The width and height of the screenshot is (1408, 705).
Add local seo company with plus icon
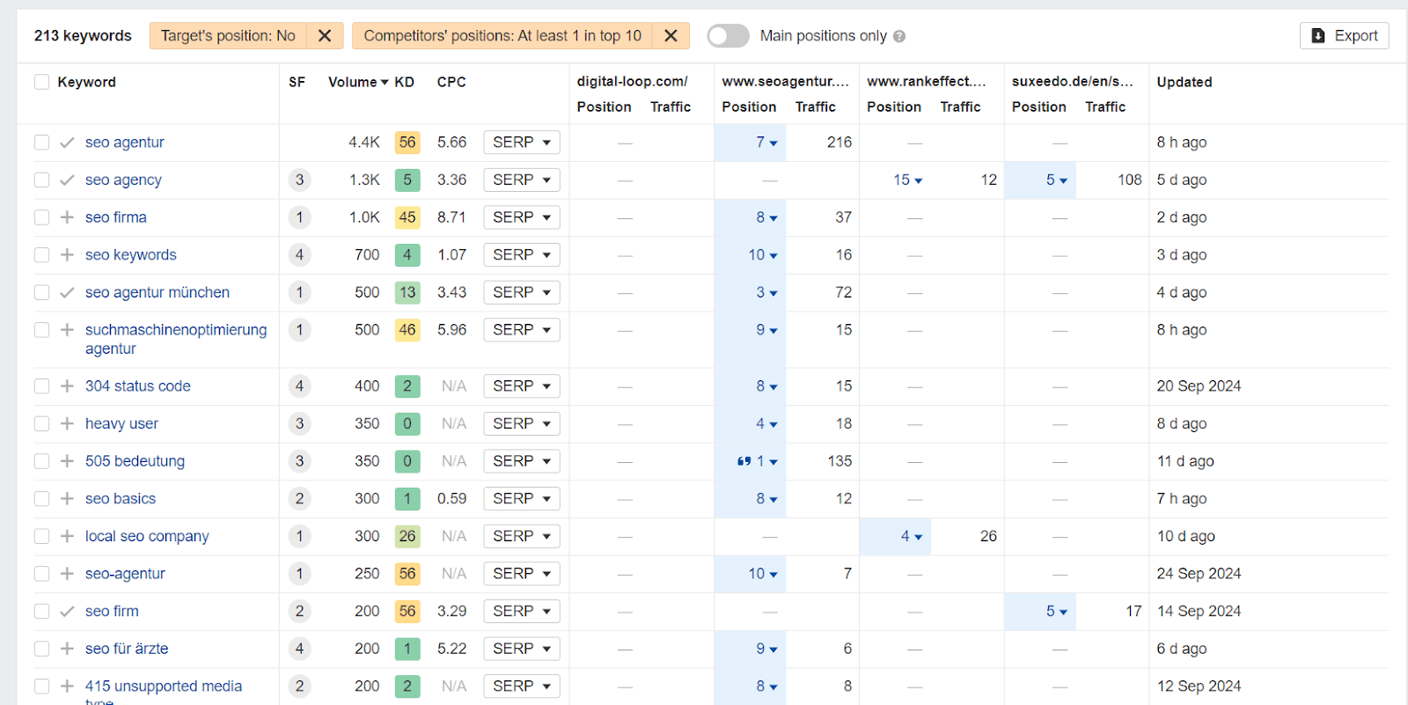tap(67, 536)
